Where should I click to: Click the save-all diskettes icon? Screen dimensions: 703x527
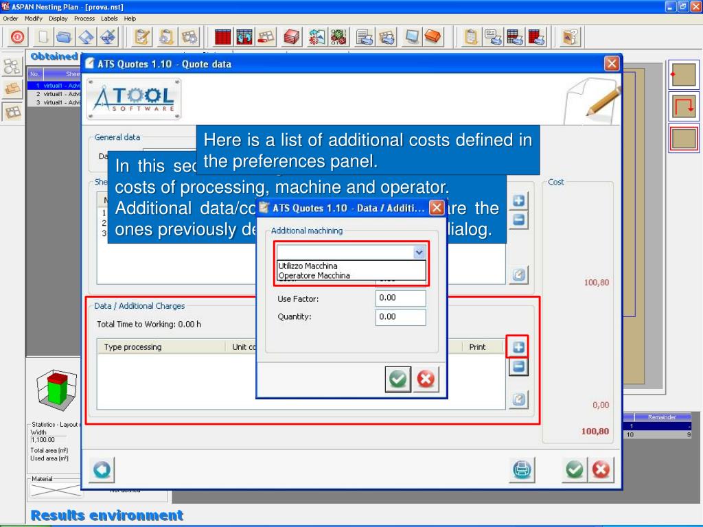point(108,37)
